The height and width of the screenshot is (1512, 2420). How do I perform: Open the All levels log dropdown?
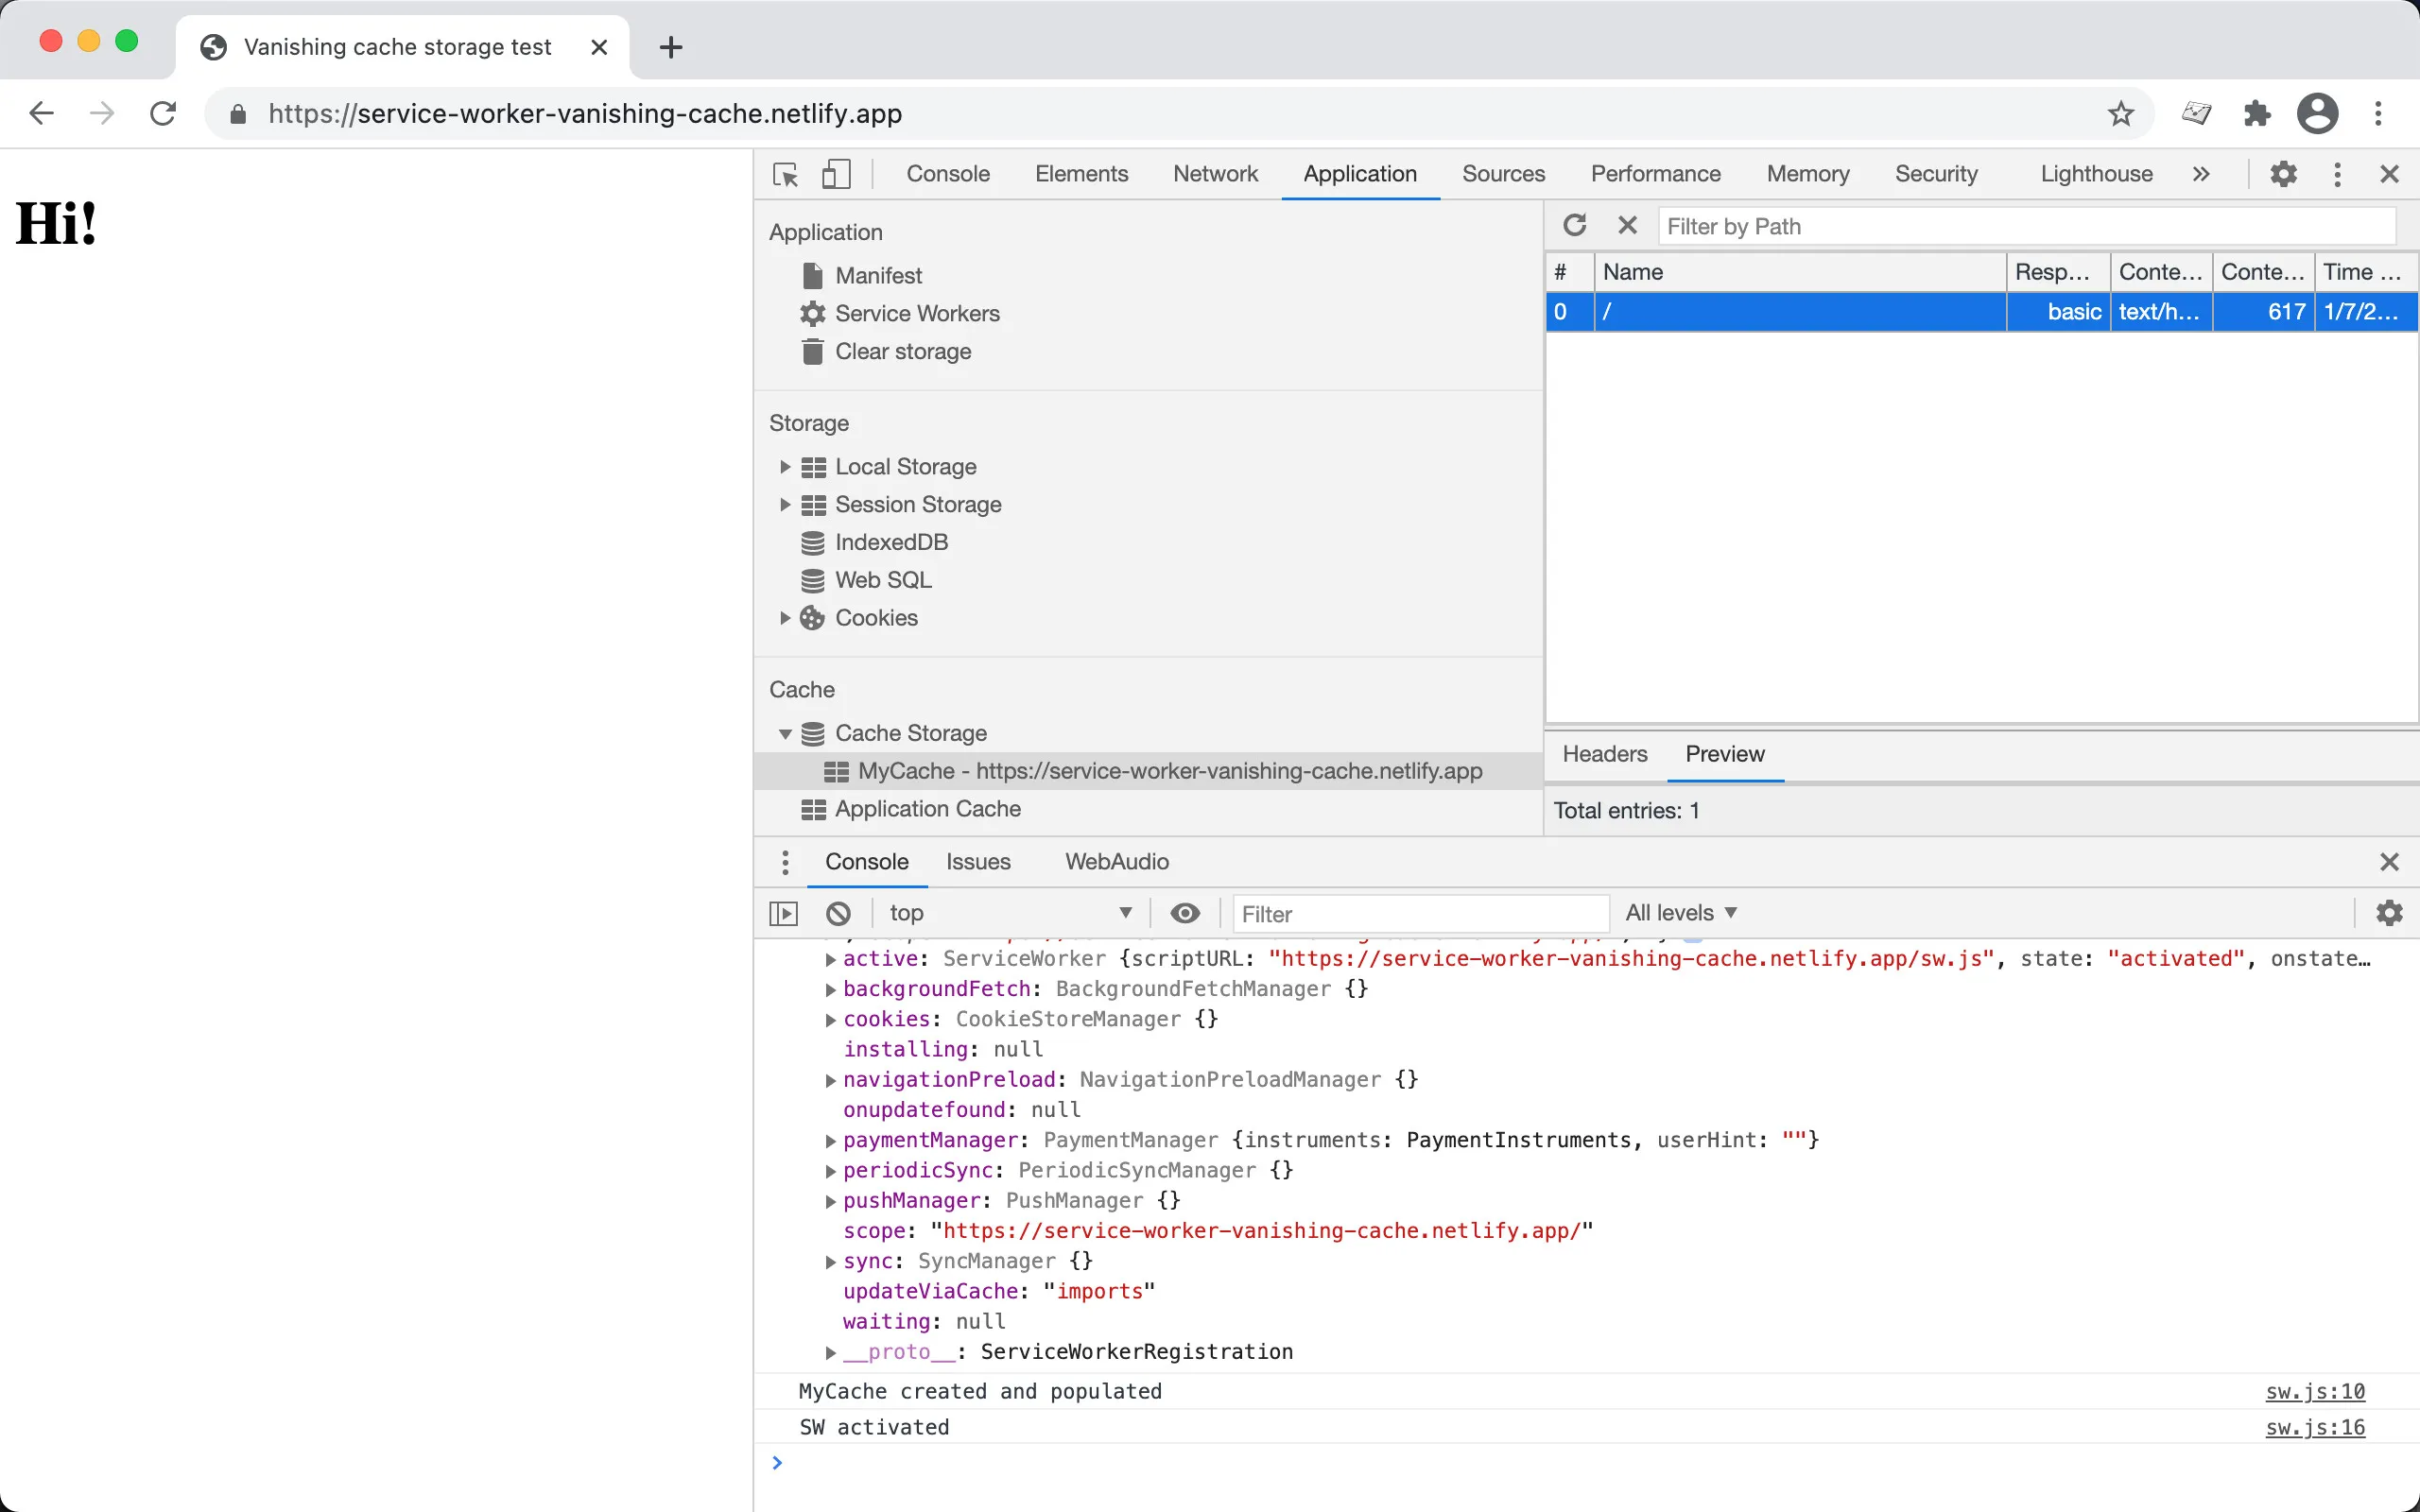click(x=1681, y=913)
